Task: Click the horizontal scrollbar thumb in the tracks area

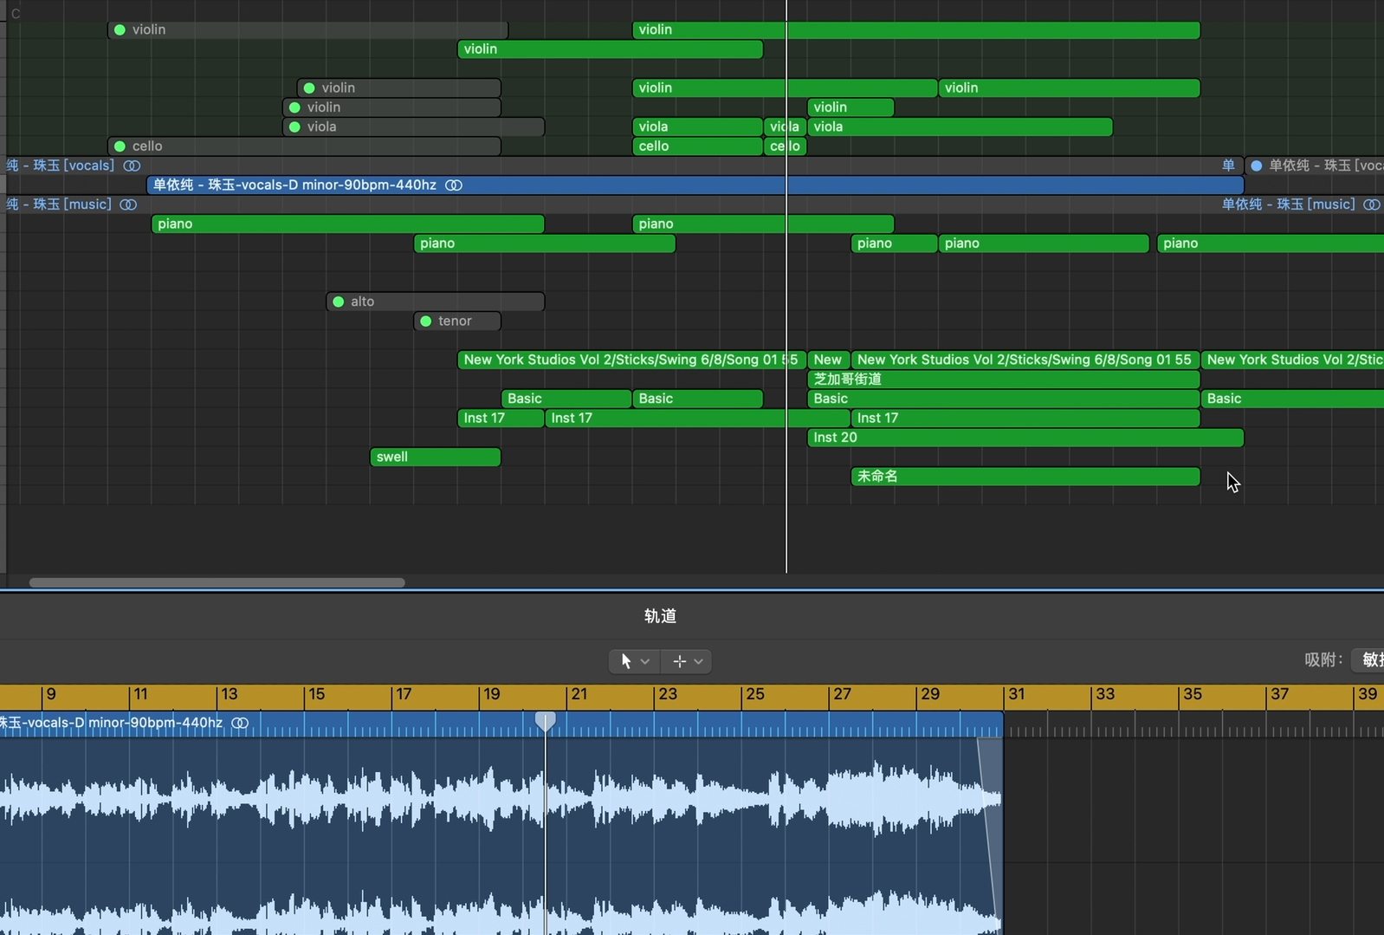Action: point(217,583)
